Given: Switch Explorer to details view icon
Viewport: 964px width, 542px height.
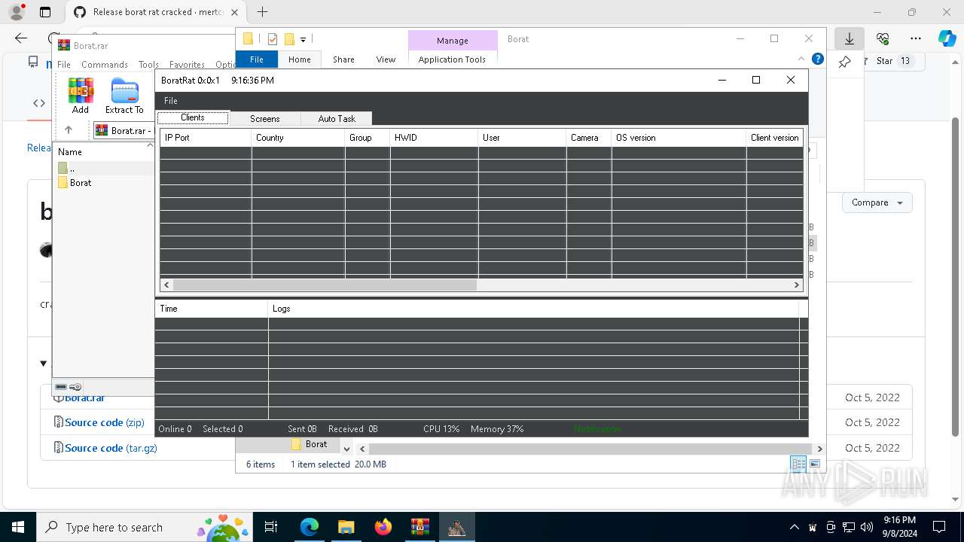Looking at the screenshot, I should (x=798, y=464).
